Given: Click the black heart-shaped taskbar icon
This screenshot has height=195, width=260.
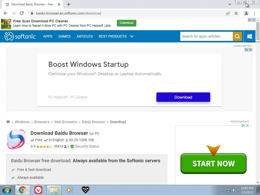Looking at the screenshot, I should [86, 190].
